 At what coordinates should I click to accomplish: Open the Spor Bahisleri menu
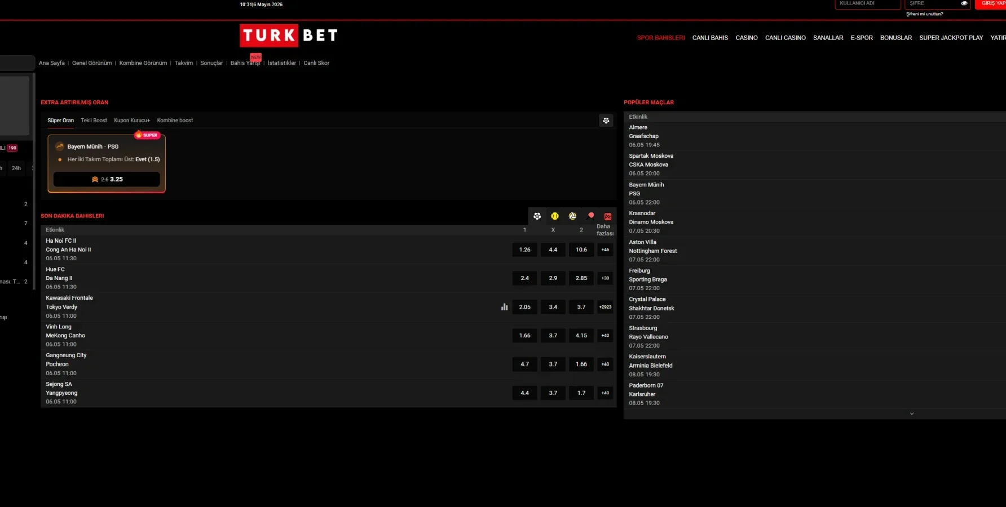click(x=661, y=38)
